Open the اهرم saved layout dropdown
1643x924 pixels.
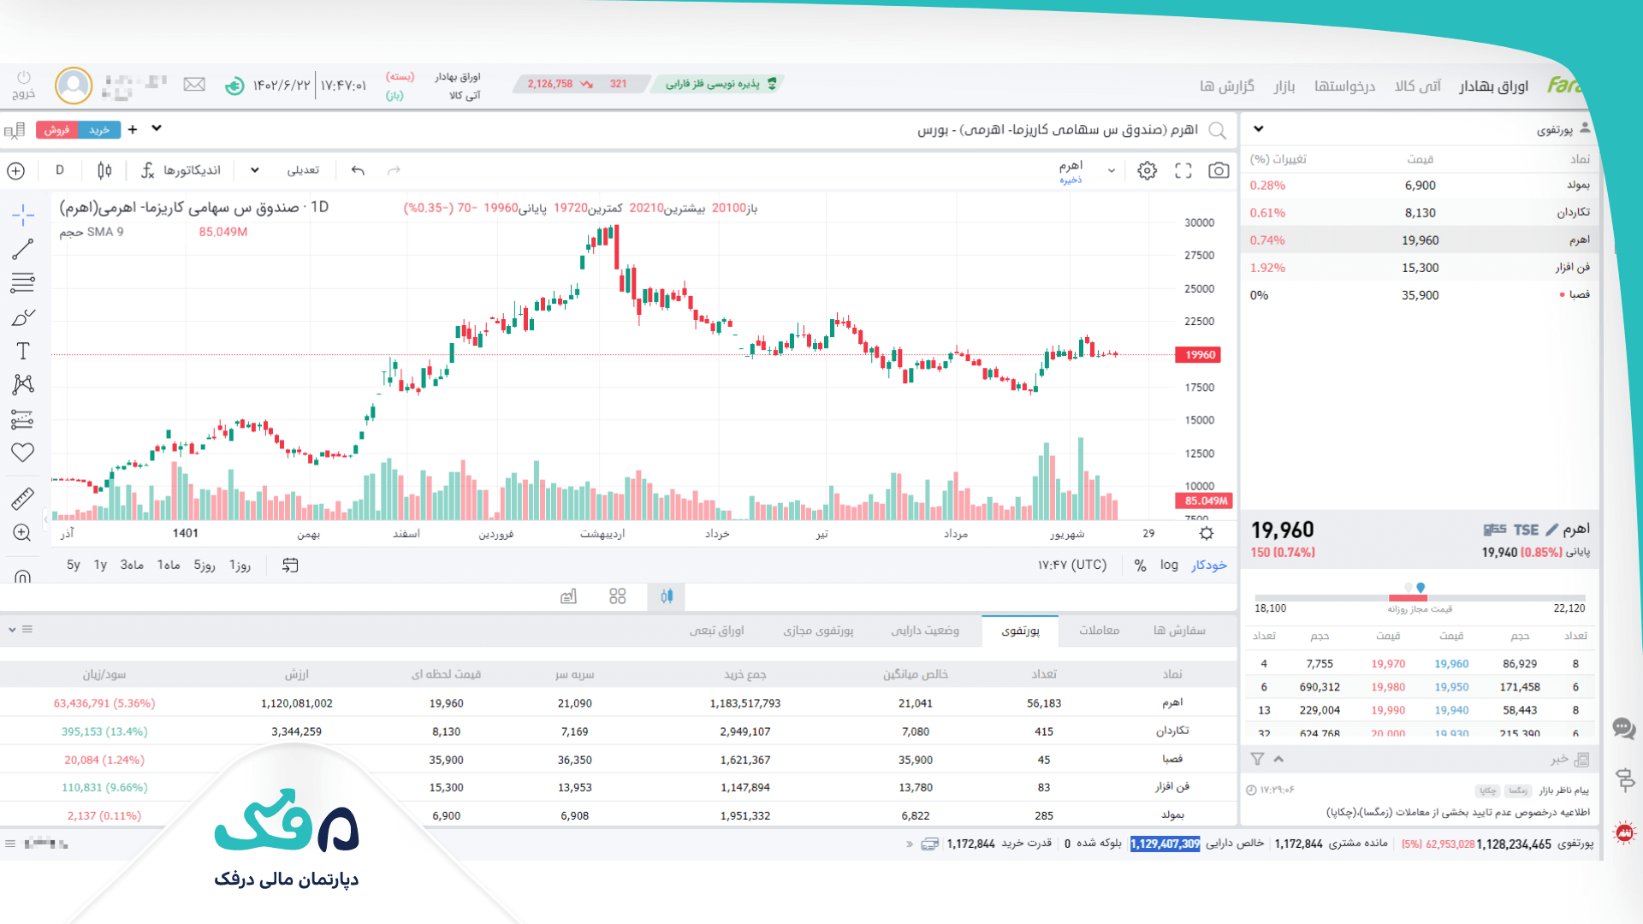(x=1112, y=170)
